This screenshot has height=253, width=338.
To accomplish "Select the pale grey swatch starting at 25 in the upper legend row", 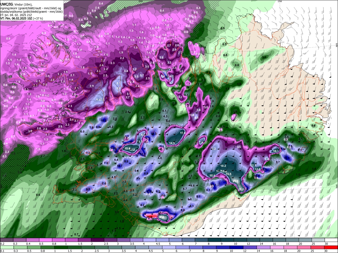I will (x=318, y=240).
